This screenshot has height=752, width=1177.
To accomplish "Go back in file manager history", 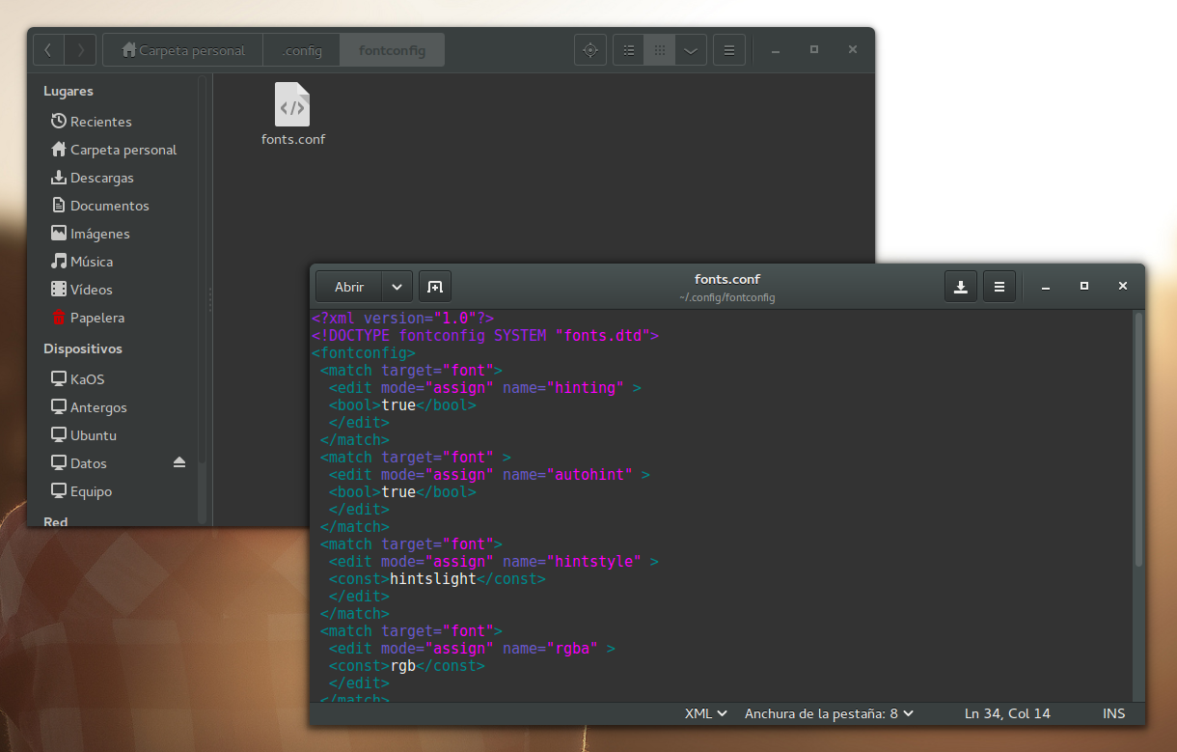I will (48, 50).
